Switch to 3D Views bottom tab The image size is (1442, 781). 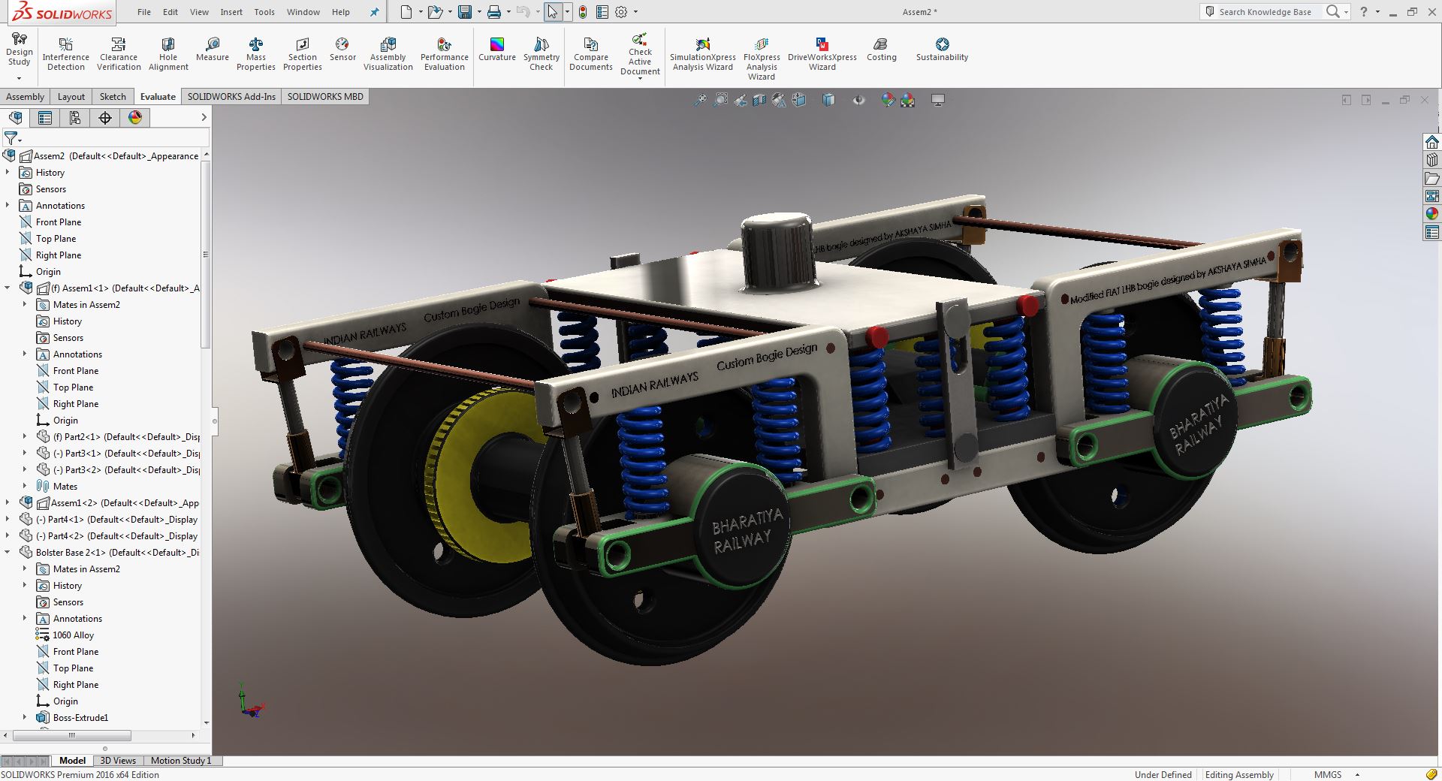118,761
